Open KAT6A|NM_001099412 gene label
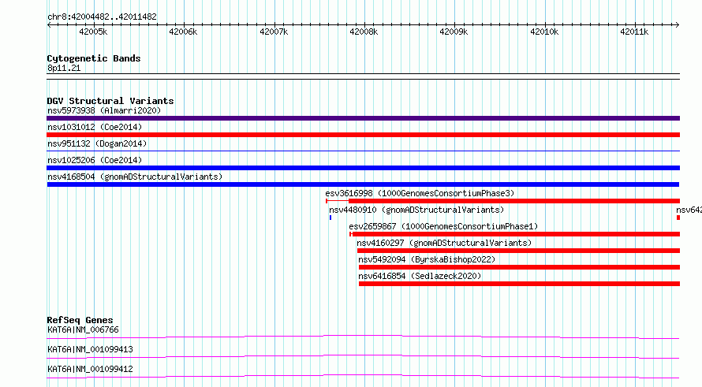 [90, 369]
